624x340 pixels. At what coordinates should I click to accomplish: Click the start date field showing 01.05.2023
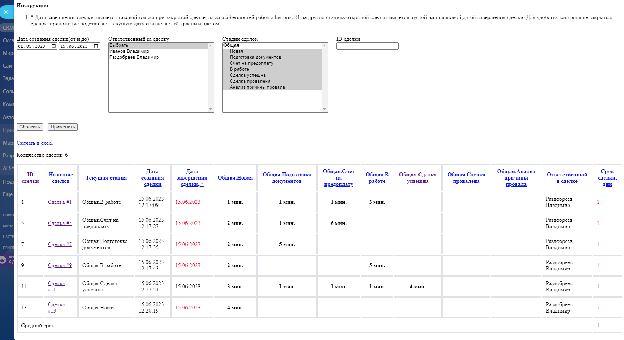[x=37, y=46]
